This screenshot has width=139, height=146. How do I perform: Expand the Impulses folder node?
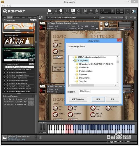pos(75,74)
